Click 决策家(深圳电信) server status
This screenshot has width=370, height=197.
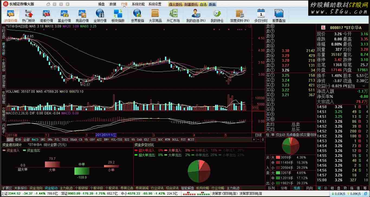(x=225, y=194)
